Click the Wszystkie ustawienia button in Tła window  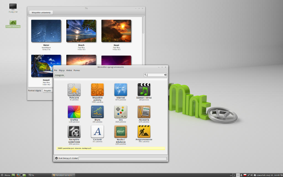[x=41, y=13]
